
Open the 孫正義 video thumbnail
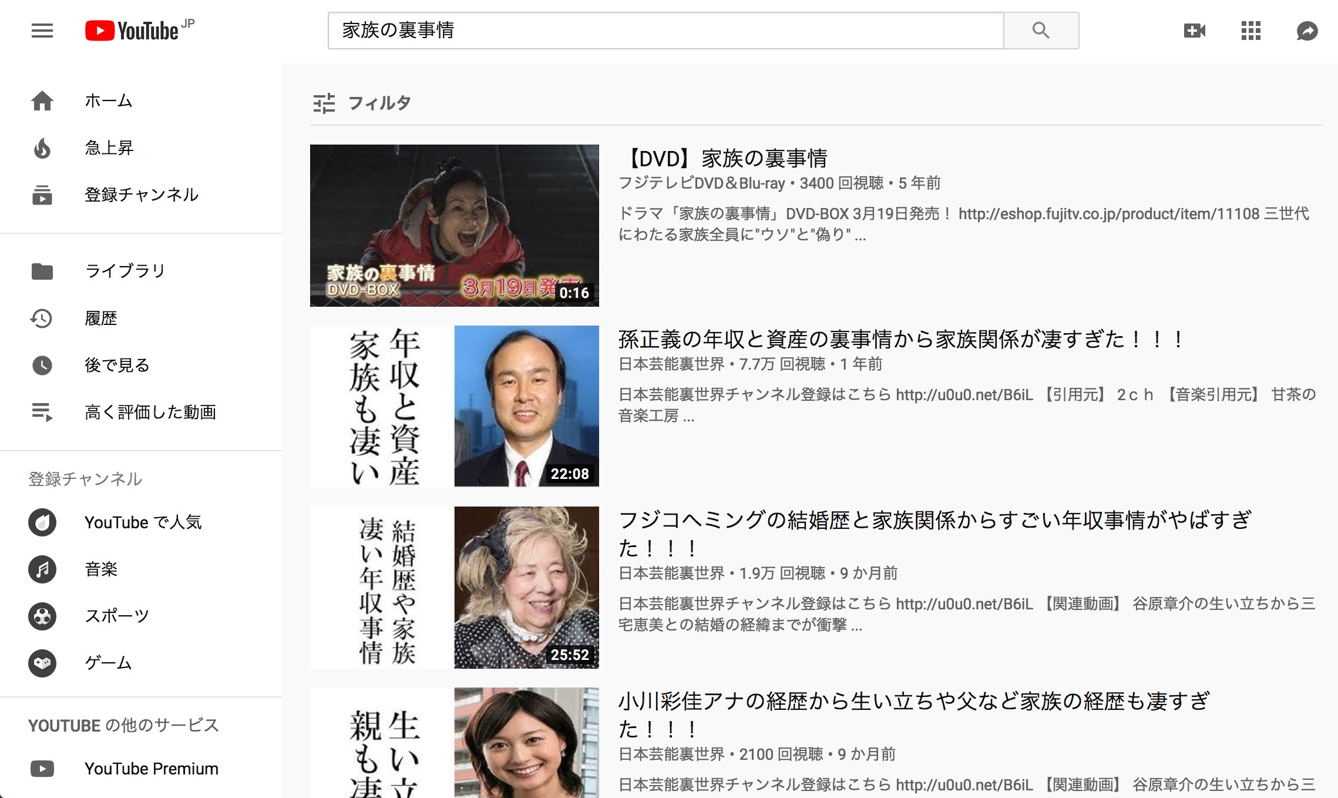(x=455, y=407)
